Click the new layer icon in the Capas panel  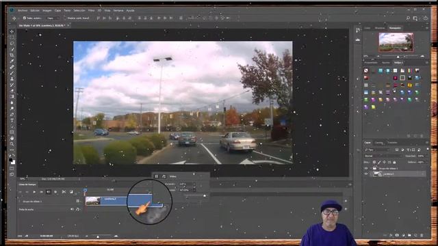(x=415, y=235)
